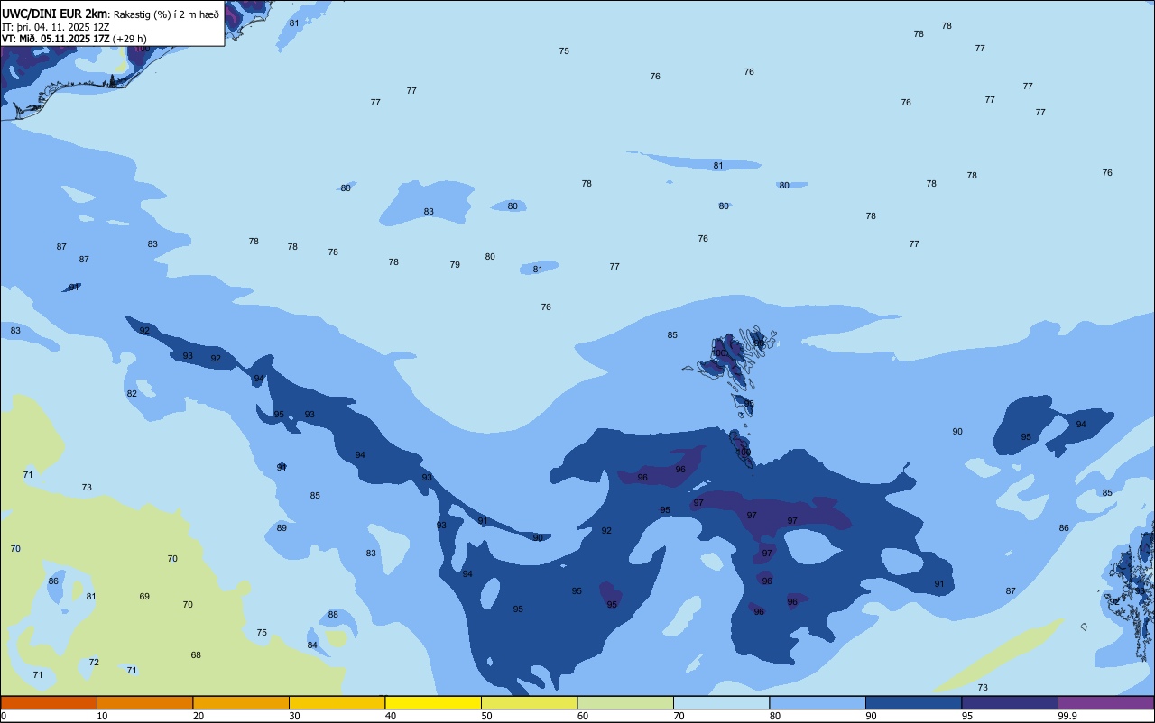1155x723 pixels.
Task: Click the navy 95–99.9 legend swatch
Action: 1010,702
